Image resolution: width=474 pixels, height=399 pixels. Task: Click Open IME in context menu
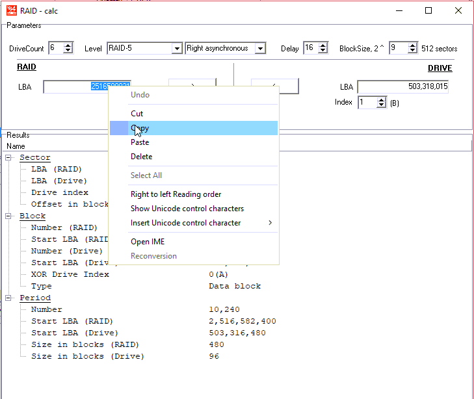148,242
